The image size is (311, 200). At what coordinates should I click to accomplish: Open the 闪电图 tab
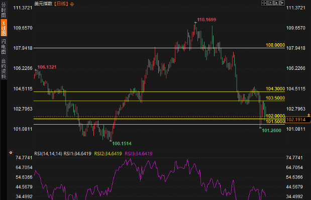click(4, 46)
